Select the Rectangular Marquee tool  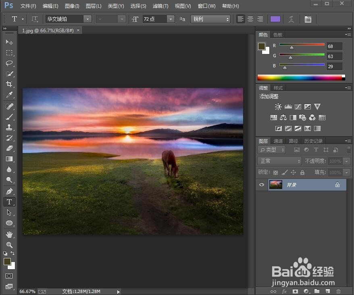[9, 53]
